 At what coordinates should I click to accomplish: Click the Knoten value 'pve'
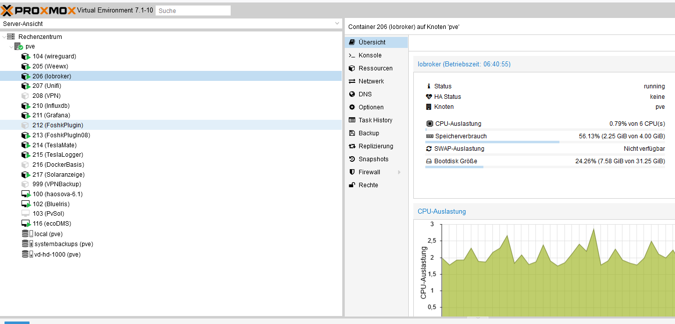(660, 107)
